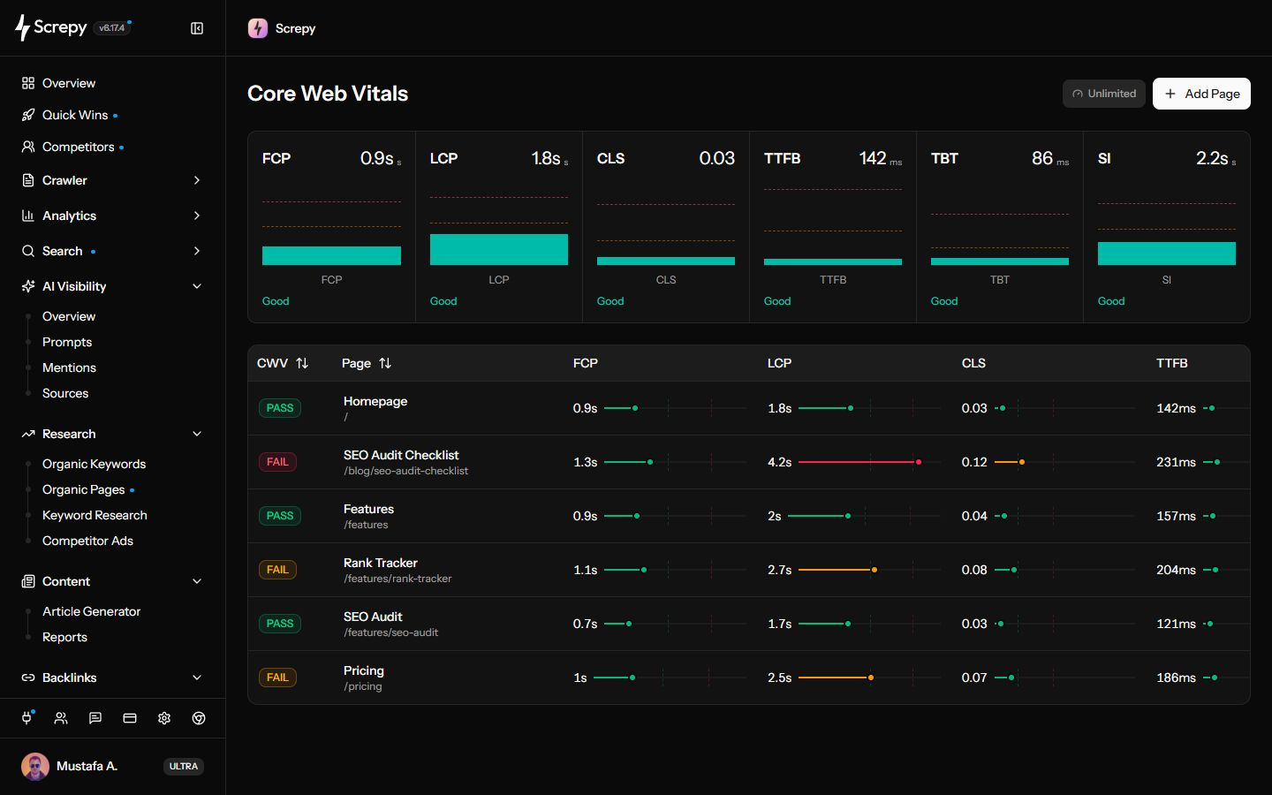Open the Homepage page row link

375,401
